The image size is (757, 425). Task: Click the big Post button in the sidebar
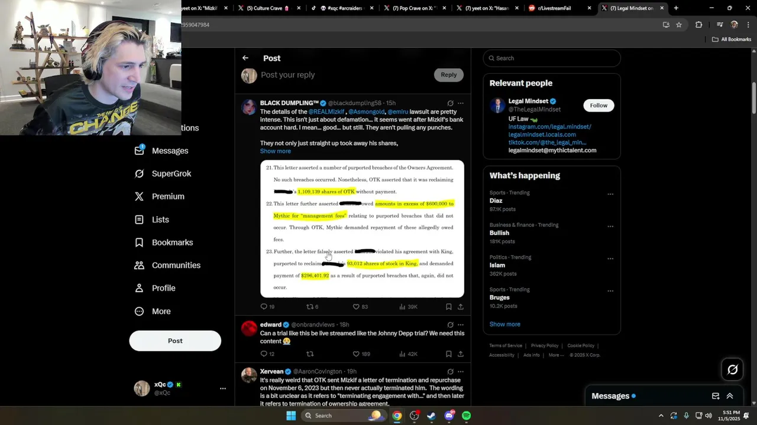pos(175,341)
